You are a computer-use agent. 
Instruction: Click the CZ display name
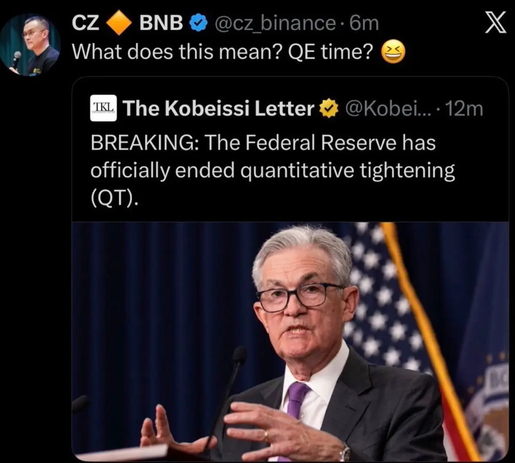click(86, 24)
